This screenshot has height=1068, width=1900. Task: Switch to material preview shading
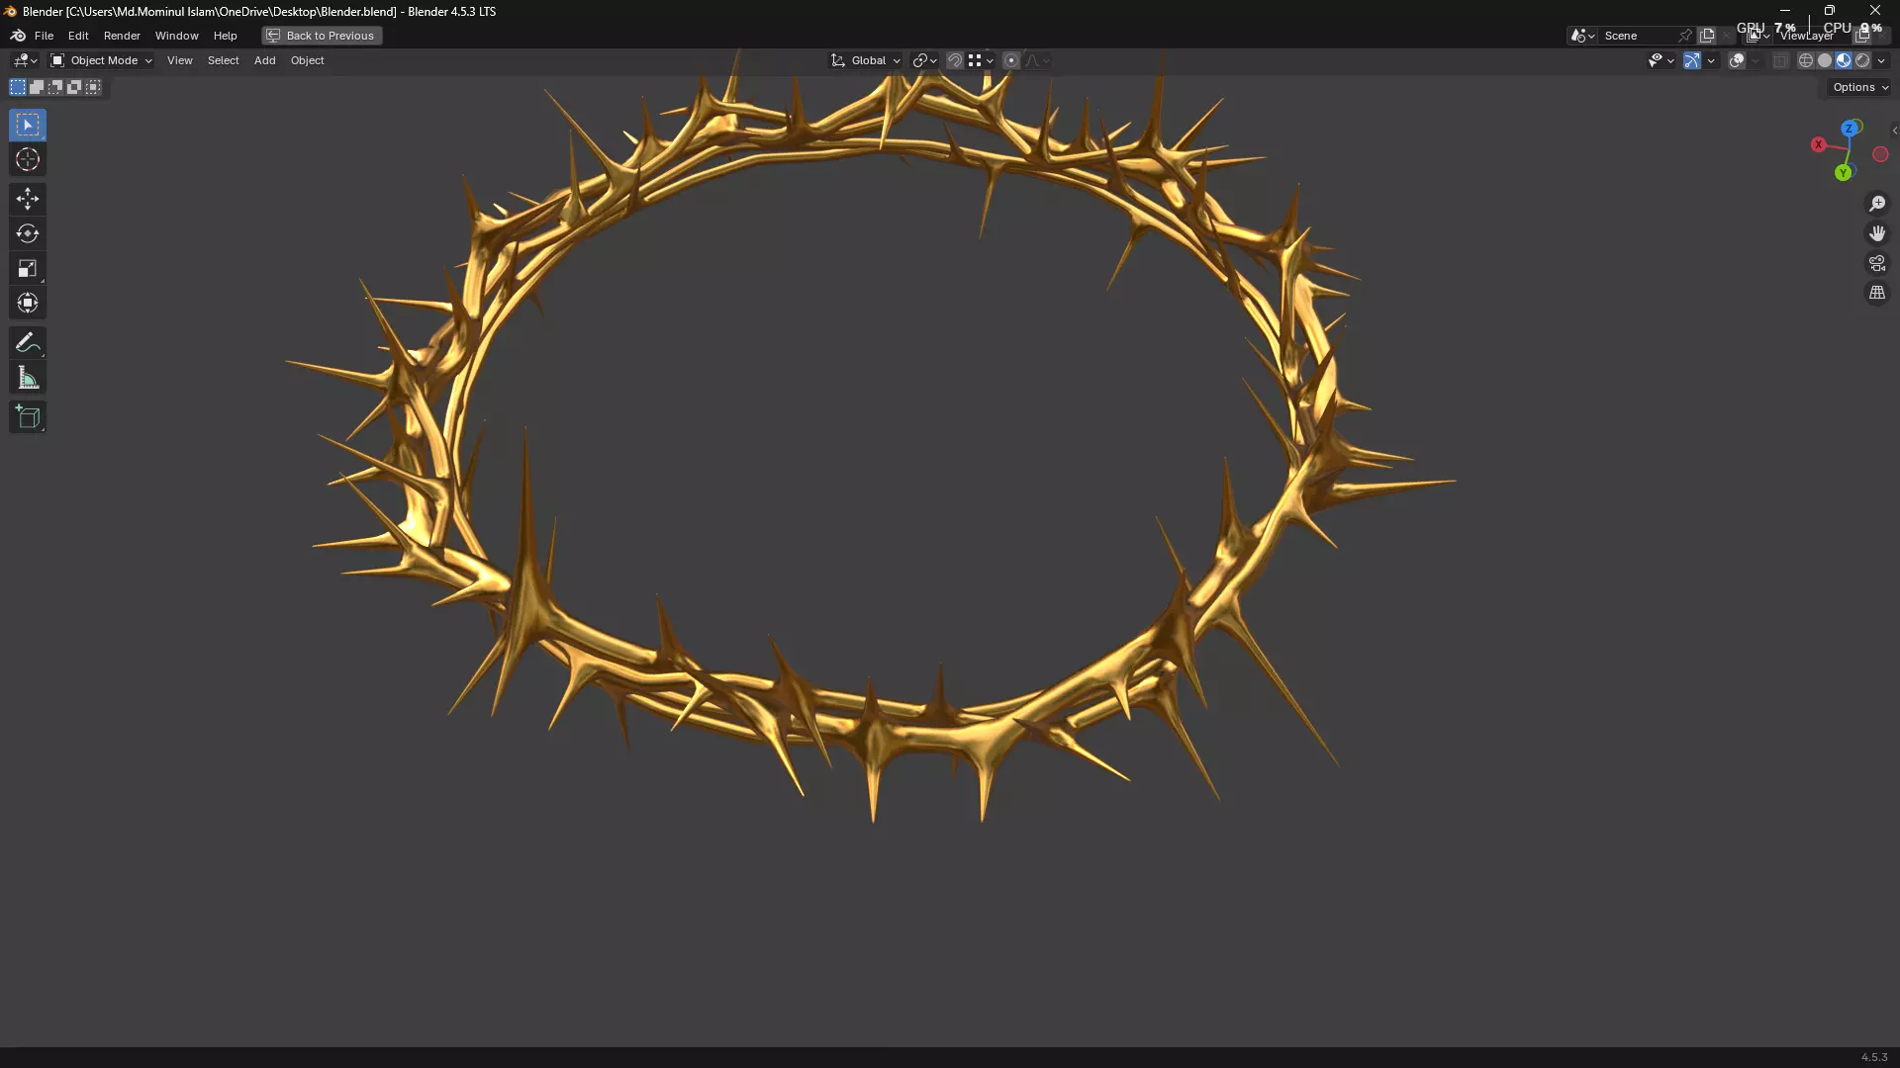[1844, 60]
